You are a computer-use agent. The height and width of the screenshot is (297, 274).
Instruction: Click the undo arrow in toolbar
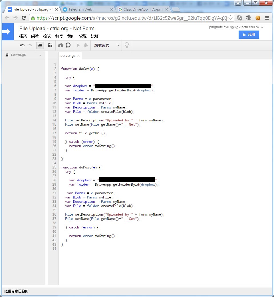pyautogui.click(x=22, y=45)
